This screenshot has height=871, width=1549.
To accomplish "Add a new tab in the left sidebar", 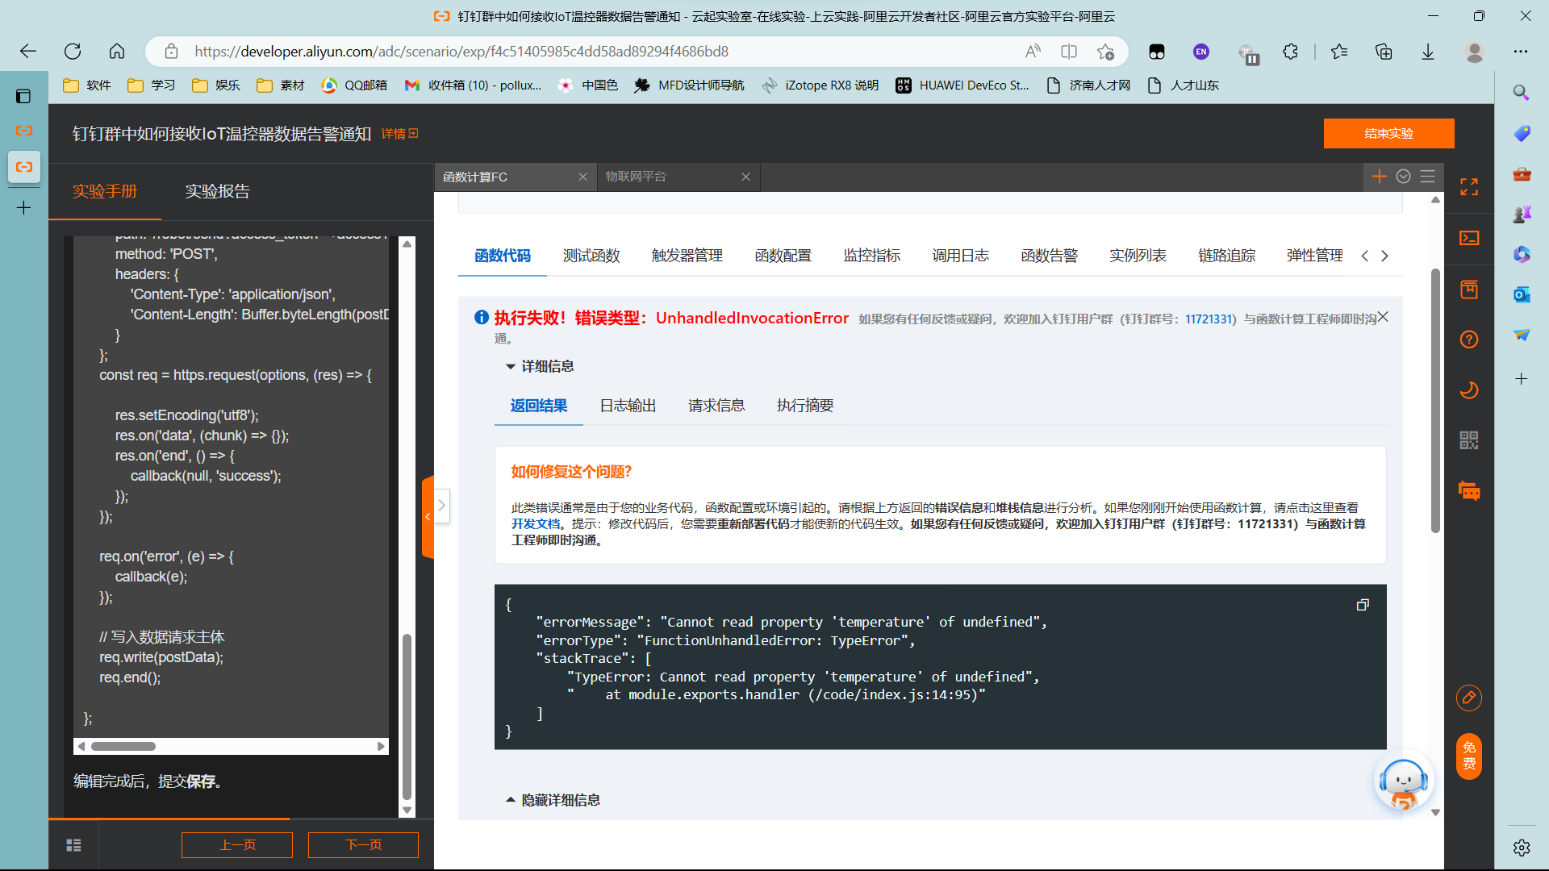I will (x=23, y=208).
